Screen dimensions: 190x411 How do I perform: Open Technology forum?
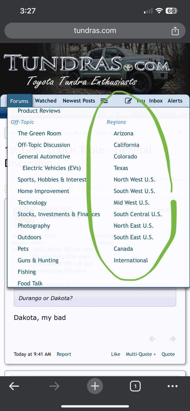(x=32, y=203)
